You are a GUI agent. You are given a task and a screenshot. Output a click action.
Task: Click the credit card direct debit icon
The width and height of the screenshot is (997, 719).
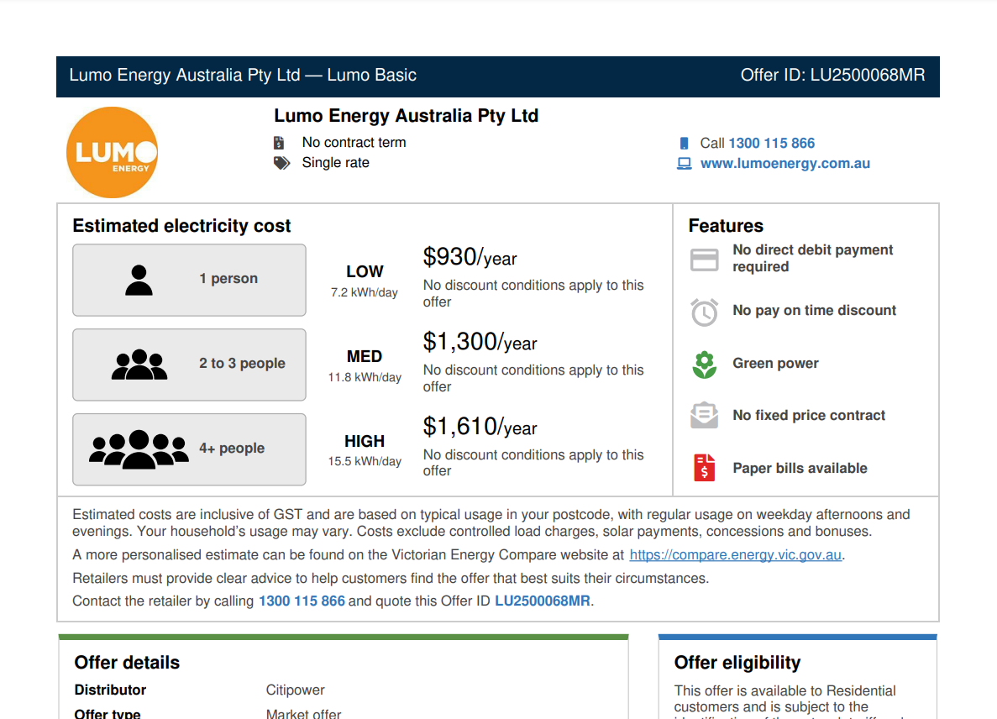705,260
